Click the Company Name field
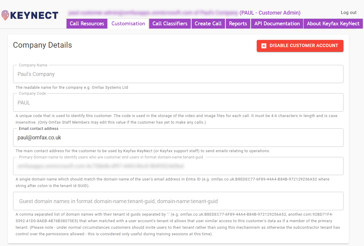The image size is (364, 246). [178, 74]
